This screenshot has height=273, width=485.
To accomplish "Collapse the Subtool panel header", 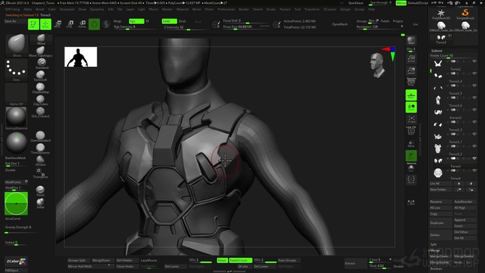I will tap(437, 51).
